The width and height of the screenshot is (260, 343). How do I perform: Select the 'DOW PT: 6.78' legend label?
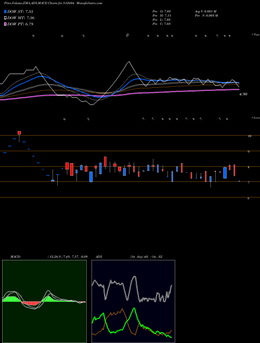(20, 24)
